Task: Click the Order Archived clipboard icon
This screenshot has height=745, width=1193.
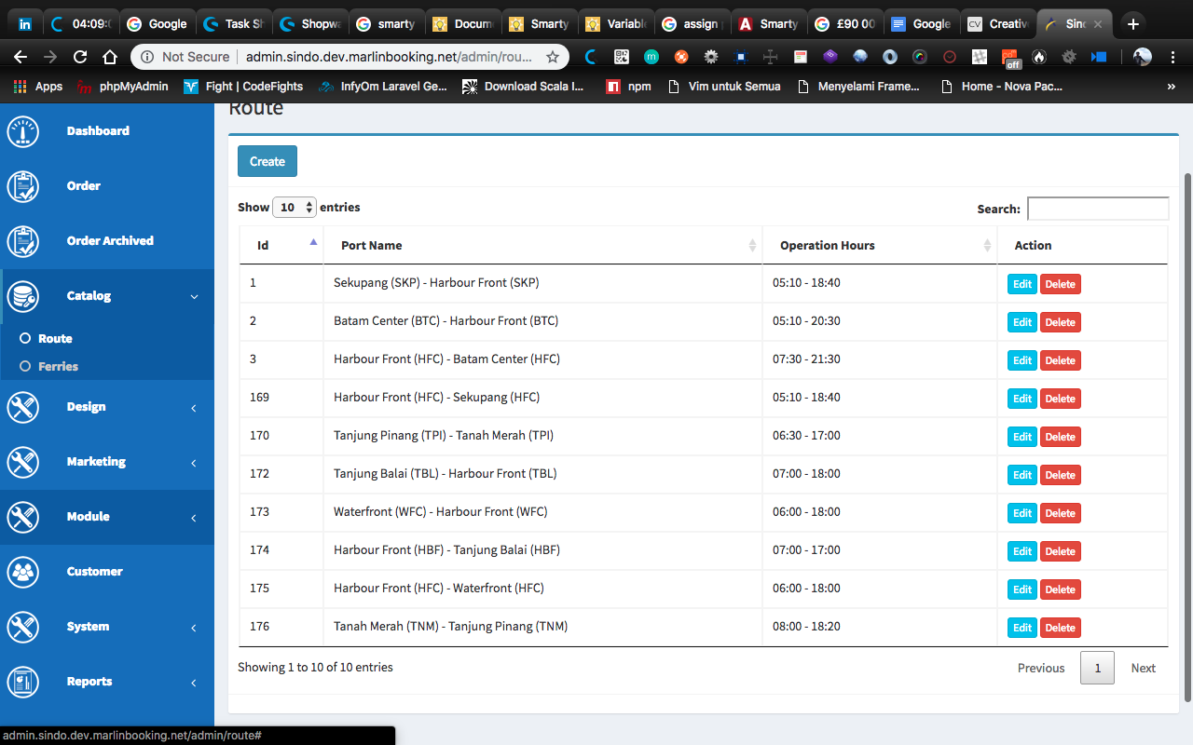Action: coord(23,241)
